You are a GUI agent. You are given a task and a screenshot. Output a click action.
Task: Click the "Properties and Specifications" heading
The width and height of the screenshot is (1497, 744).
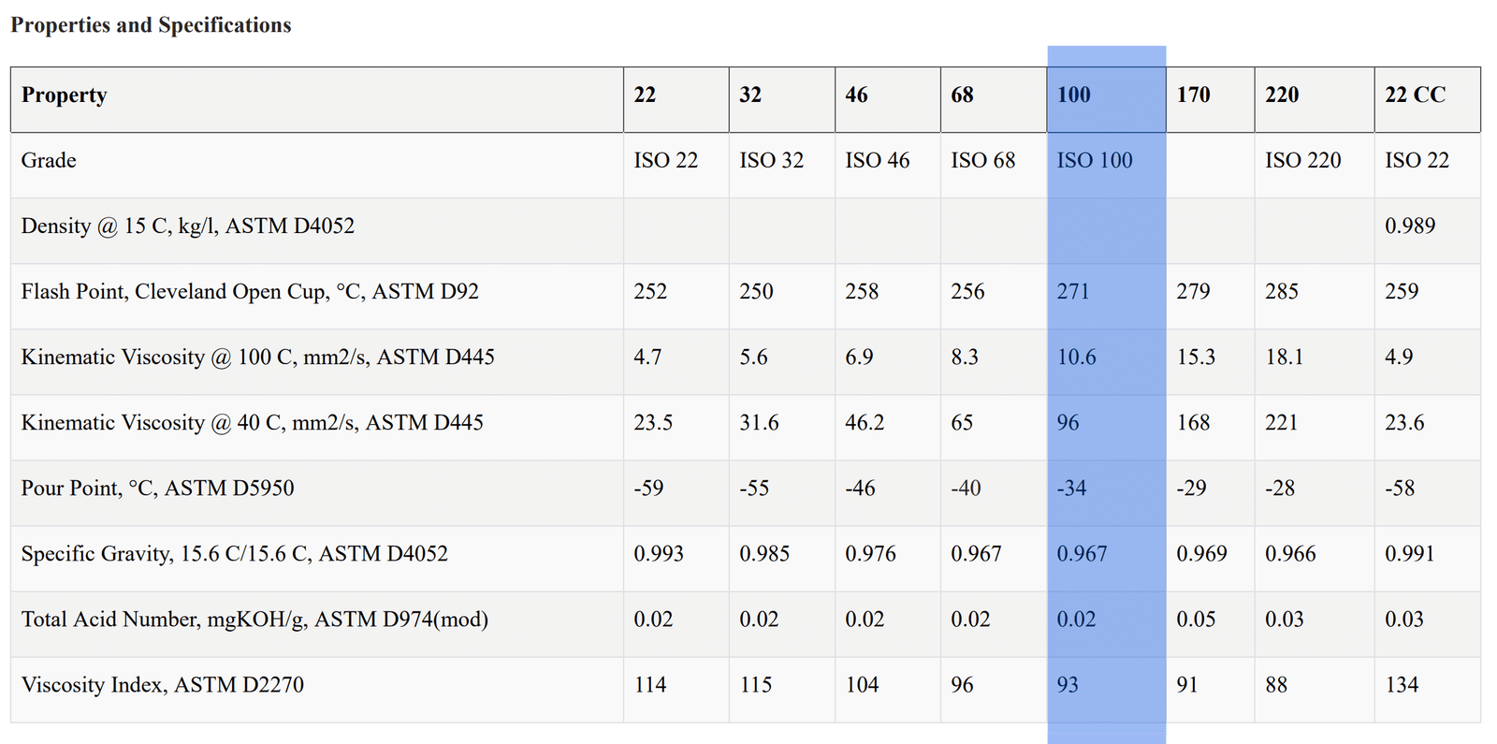[151, 25]
